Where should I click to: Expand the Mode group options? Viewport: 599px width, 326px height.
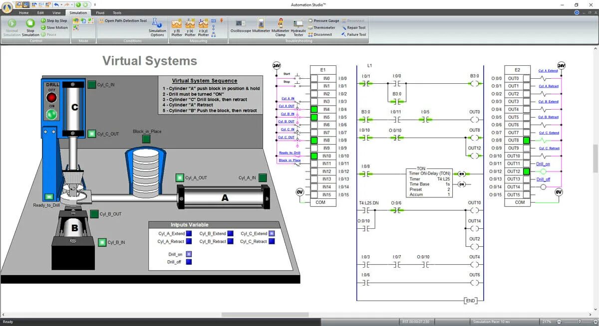pos(83,41)
